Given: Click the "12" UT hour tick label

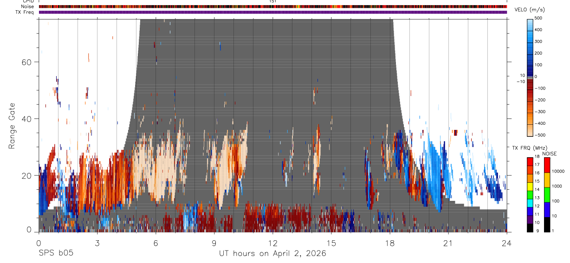Looking at the screenshot, I should click(x=272, y=243).
